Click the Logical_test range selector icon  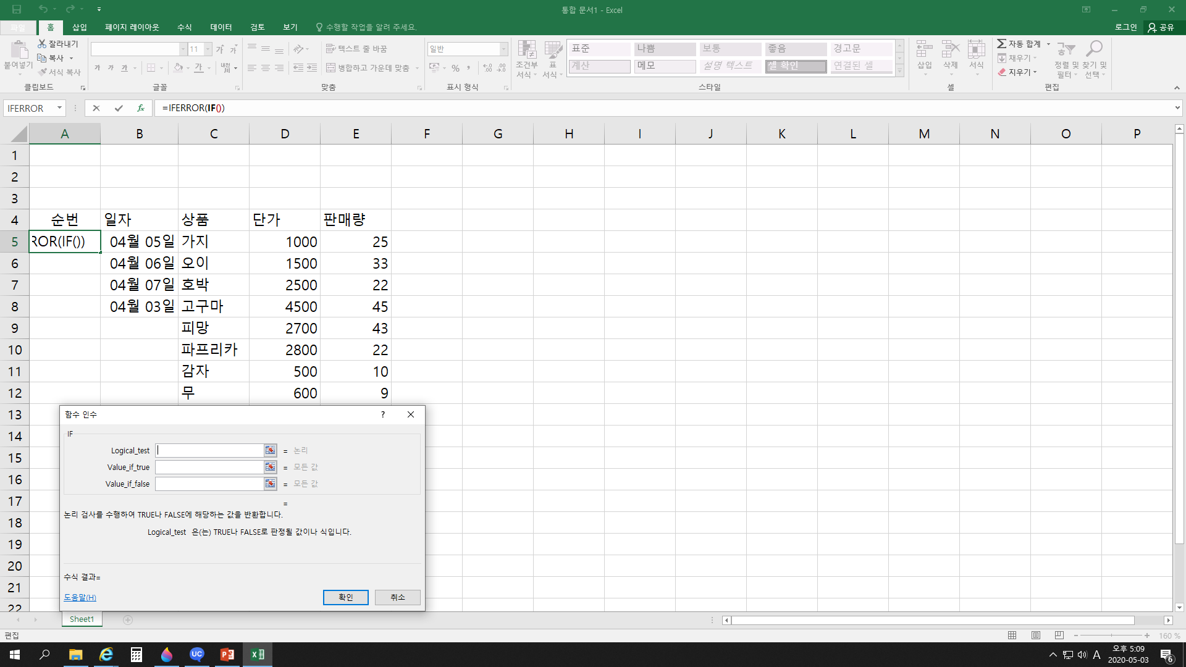(270, 450)
